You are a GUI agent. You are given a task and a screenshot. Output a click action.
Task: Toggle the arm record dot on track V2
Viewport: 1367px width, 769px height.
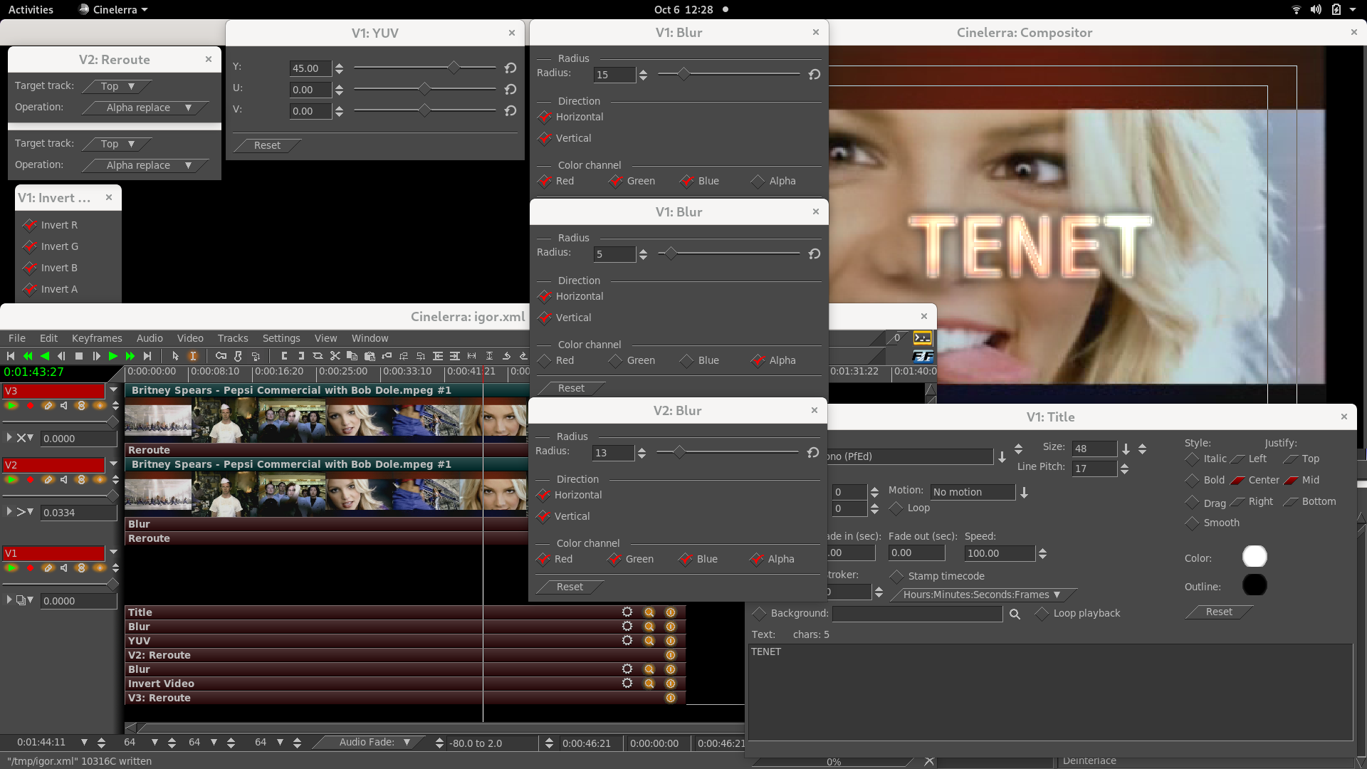[x=30, y=480]
